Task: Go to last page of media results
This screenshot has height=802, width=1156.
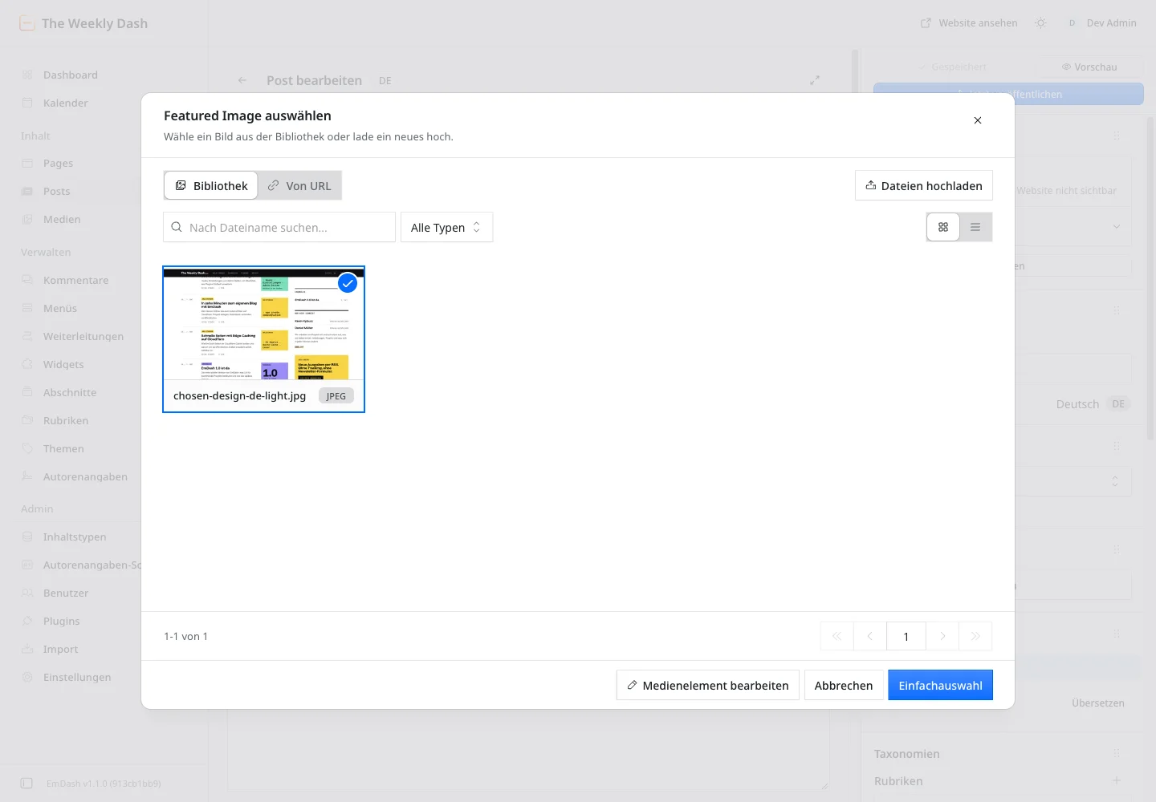Action: click(975, 636)
